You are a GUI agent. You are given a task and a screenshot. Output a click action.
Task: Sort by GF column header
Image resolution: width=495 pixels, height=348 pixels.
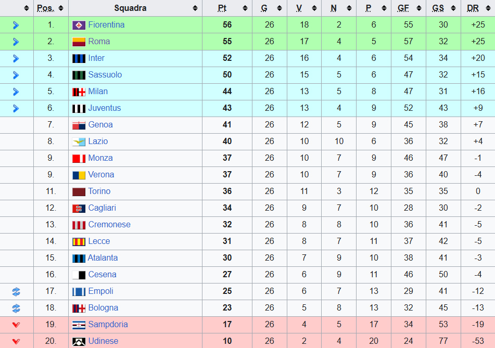[x=403, y=8]
